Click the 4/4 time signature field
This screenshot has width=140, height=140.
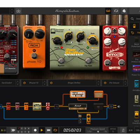coord(131,130)
